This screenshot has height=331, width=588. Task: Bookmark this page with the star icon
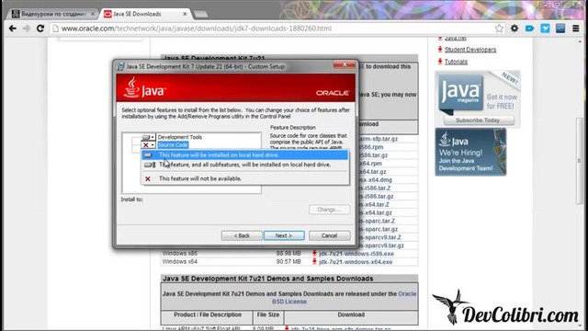pyautogui.click(x=499, y=29)
